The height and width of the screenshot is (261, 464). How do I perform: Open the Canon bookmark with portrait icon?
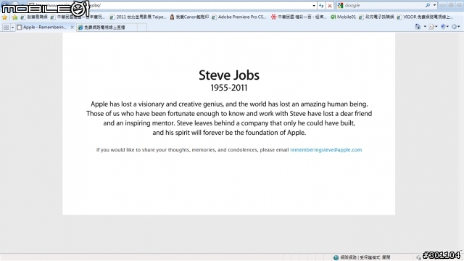pyautogui.click(x=189, y=17)
